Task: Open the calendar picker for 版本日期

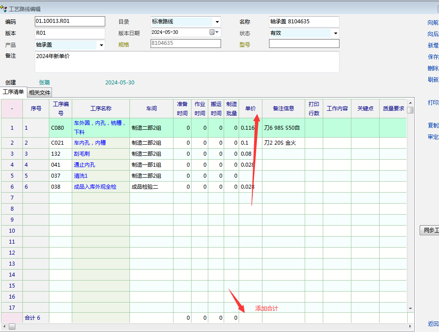Action: (212, 33)
